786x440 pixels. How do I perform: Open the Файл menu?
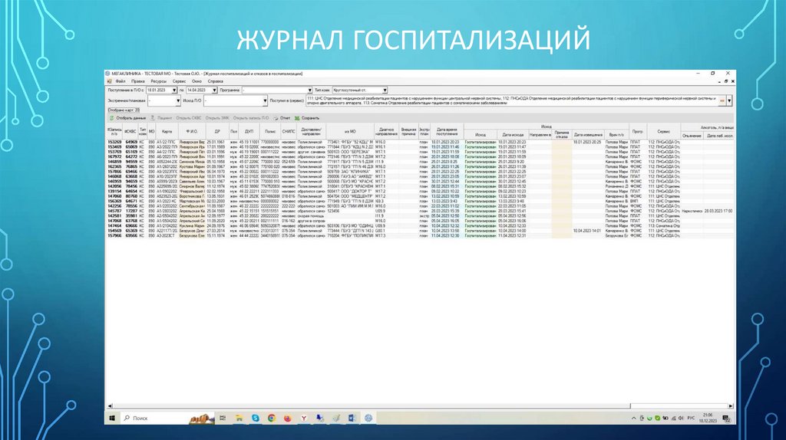pyautogui.click(x=121, y=81)
